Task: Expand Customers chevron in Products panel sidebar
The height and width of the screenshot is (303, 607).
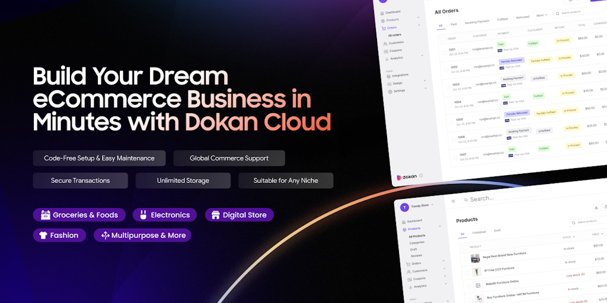Action: point(444,268)
